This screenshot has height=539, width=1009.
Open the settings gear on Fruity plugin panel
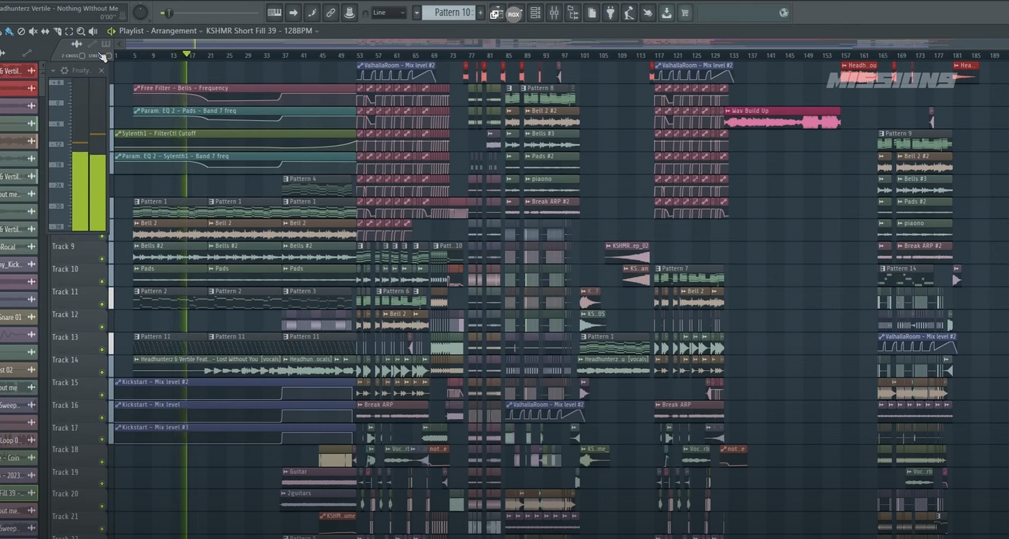64,70
